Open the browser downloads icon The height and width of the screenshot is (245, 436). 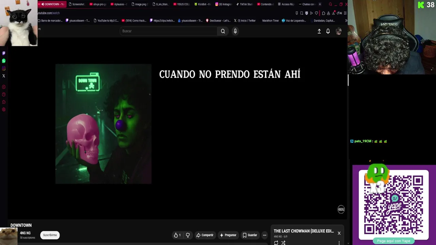tap(333, 13)
